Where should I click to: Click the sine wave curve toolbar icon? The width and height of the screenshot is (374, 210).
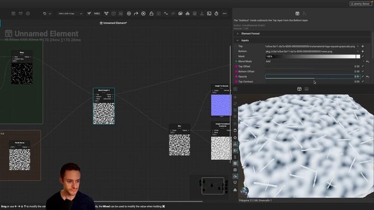tap(166, 13)
